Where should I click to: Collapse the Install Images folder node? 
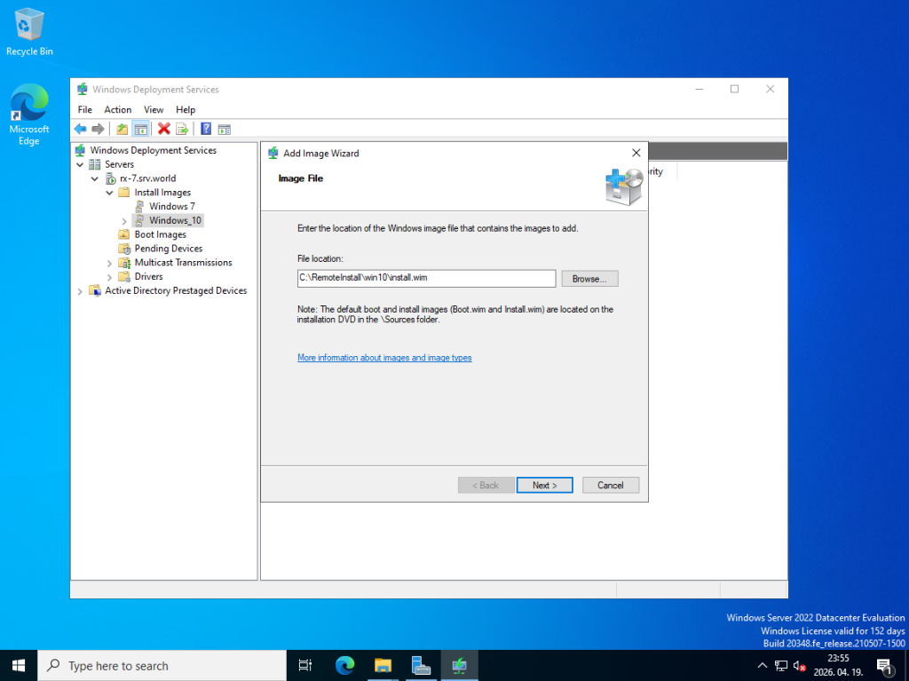point(110,193)
